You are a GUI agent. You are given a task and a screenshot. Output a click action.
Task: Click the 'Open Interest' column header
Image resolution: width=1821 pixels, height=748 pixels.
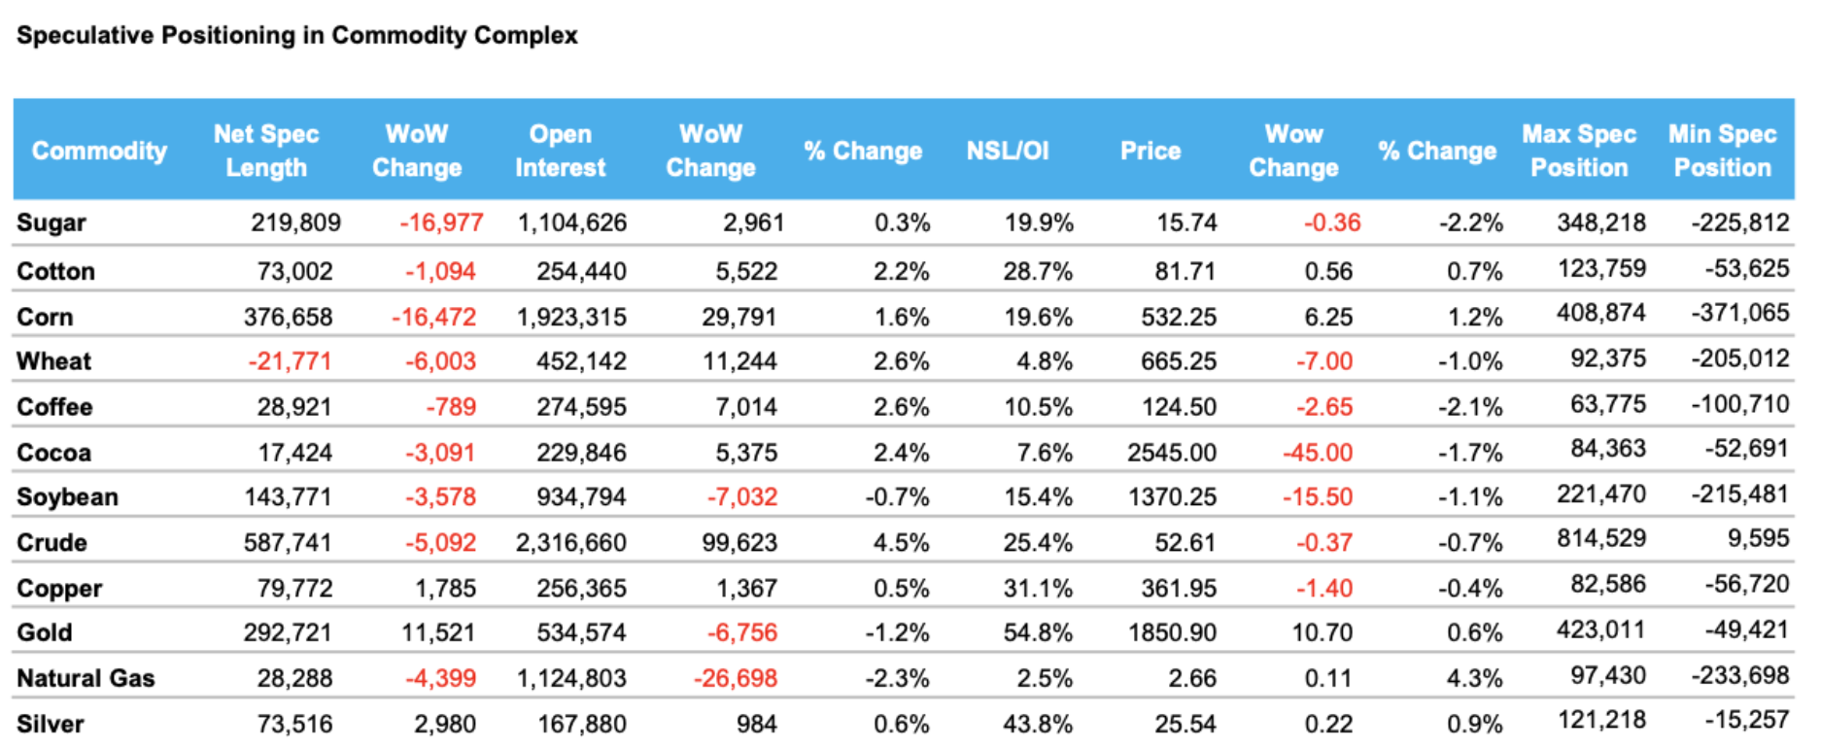coord(561,151)
